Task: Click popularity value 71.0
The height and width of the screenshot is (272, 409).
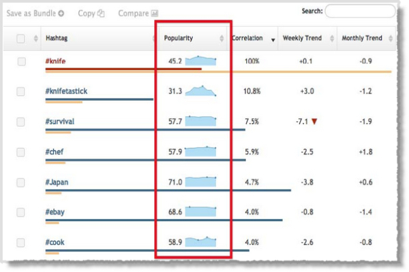Action: click(175, 182)
